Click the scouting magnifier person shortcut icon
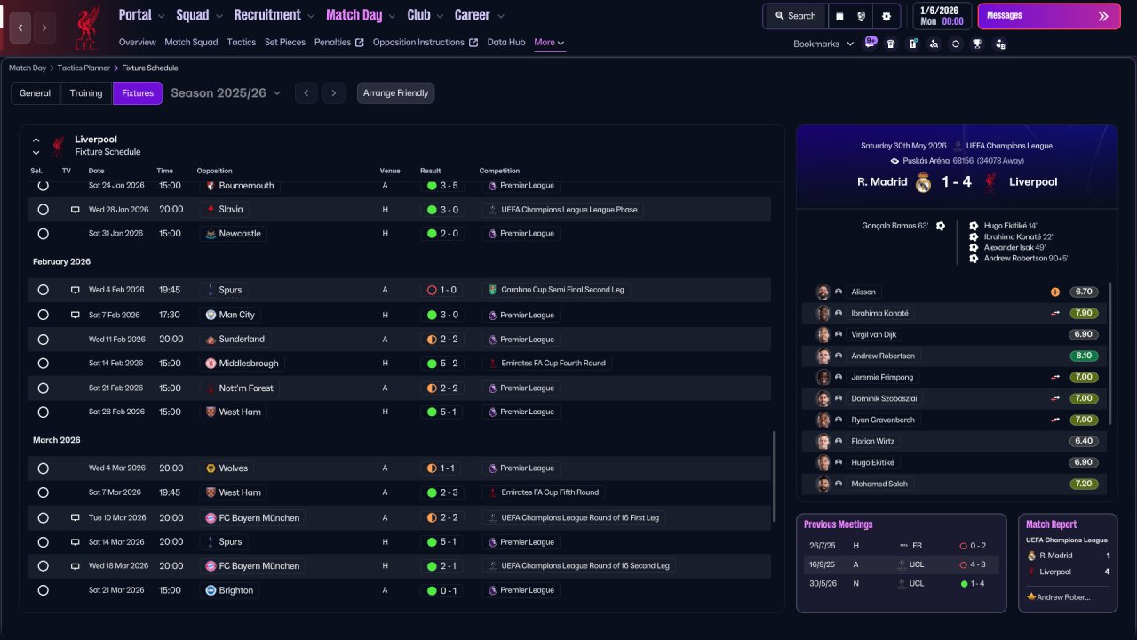 click(934, 44)
